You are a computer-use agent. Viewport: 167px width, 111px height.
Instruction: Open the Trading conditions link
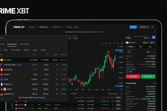click(x=131, y=69)
